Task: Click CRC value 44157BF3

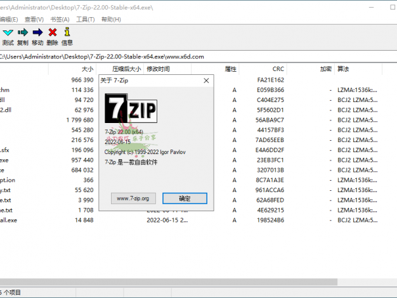Action: coord(271,130)
